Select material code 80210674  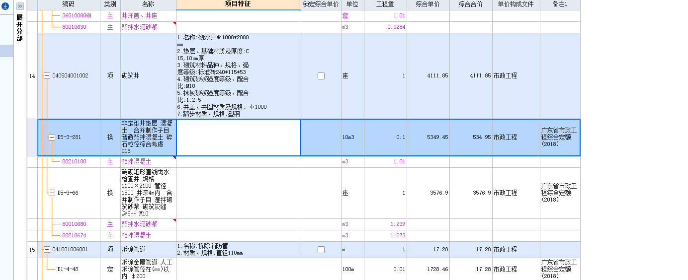(x=74, y=236)
